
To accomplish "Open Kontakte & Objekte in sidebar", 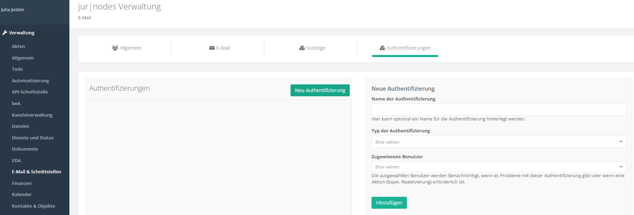I will pos(33,206).
